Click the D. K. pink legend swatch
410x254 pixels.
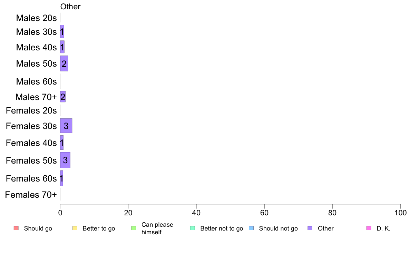369,228
